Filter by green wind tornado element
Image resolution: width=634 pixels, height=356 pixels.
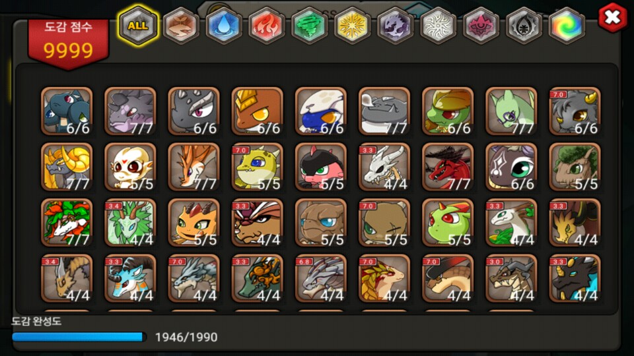(x=309, y=26)
